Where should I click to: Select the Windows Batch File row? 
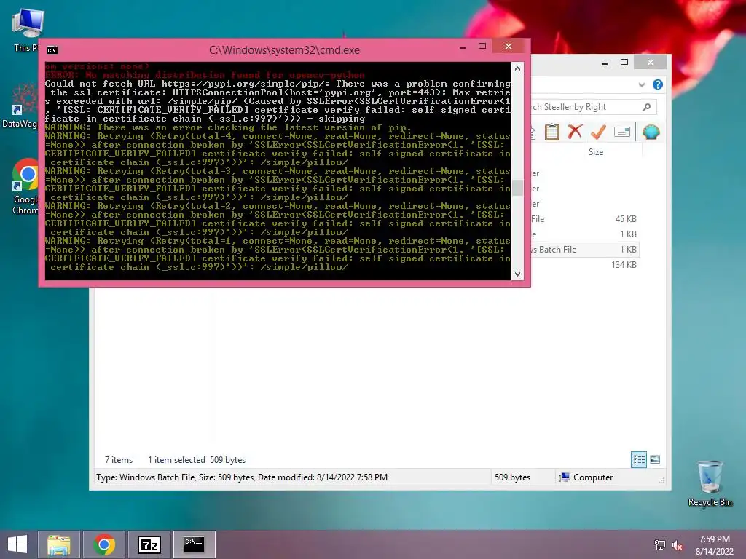point(585,250)
